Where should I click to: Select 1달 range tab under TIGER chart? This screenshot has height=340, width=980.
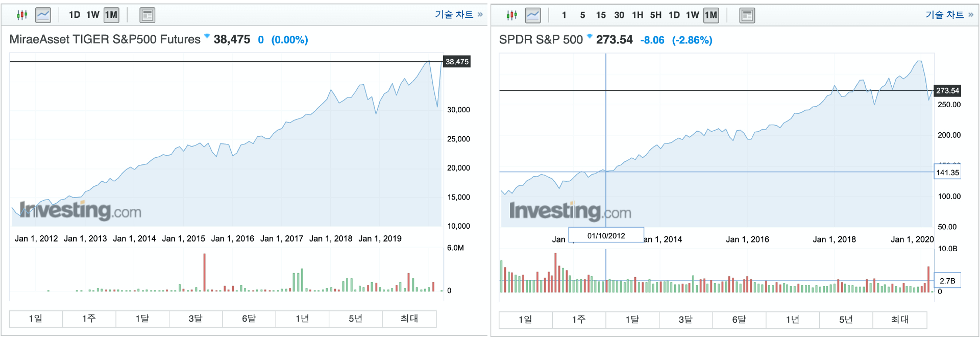pos(142,319)
